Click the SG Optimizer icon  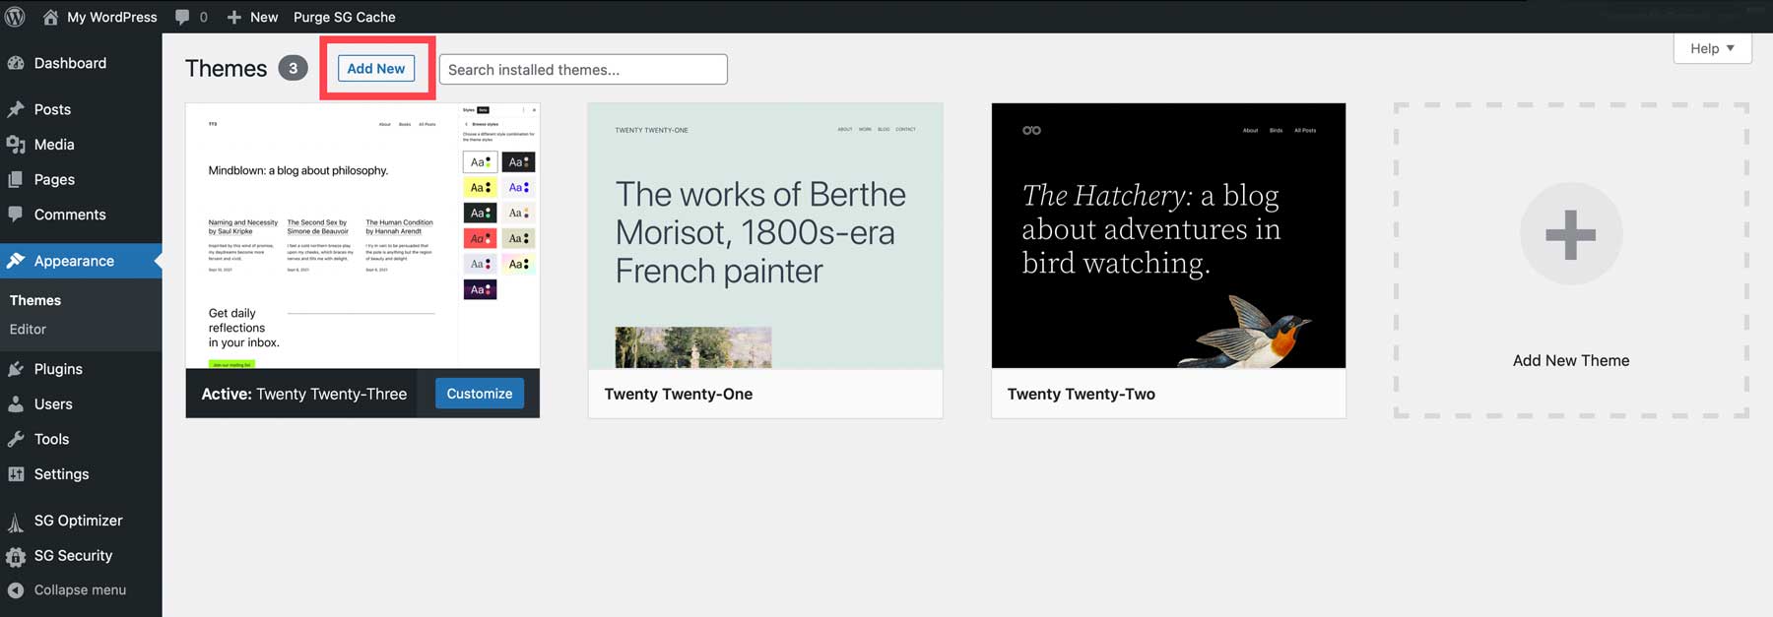[x=16, y=522]
